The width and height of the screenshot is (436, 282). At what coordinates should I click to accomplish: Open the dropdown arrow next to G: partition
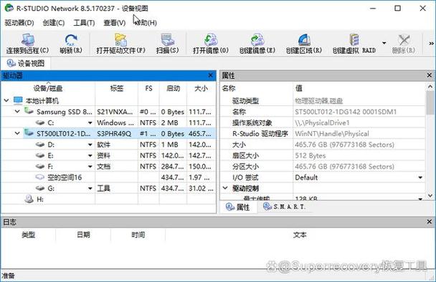[x=90, y=188]
